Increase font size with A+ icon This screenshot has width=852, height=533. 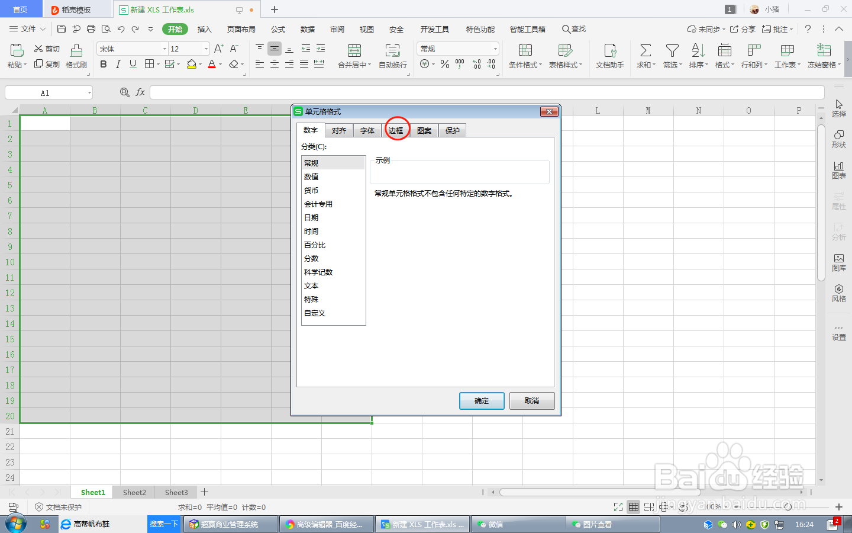[x=218, y=49]
